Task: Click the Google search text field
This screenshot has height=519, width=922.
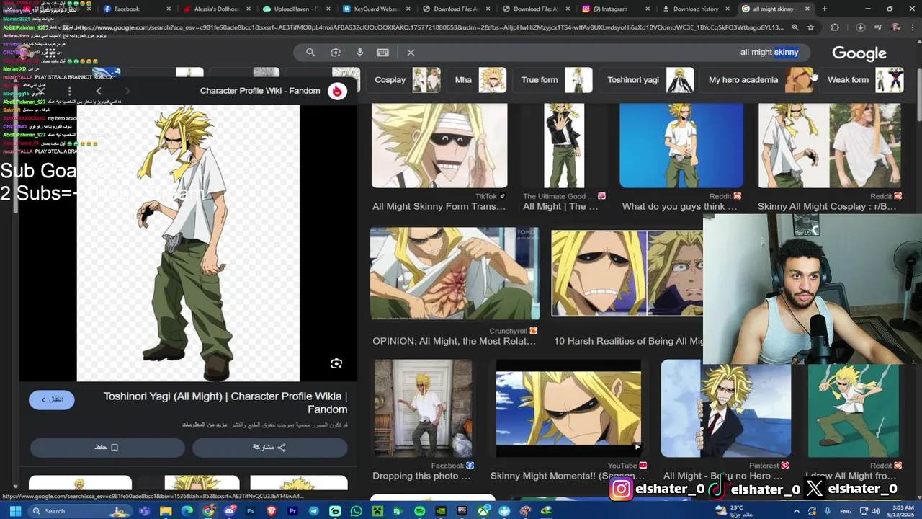Action: tap(612, 53)
